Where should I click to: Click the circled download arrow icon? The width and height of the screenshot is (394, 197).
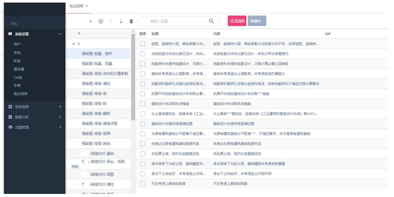[x=101, y=21]
